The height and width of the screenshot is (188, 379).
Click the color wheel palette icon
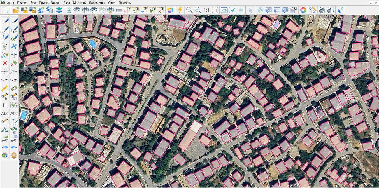(303, 10)
